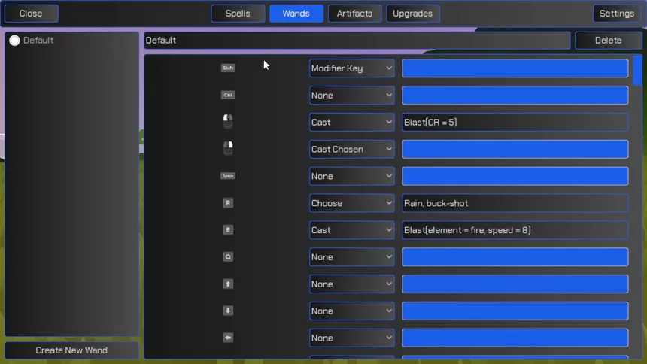This screenshot has height=364, width=647.
Task: Select the Default wand radio button
Action: 14,41
